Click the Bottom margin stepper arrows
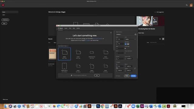Screen dimensions: 194x109 (125, 66)
